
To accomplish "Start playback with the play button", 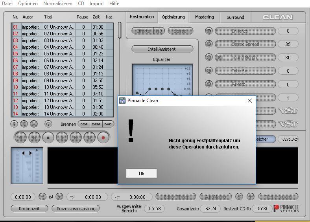I will [x=62, y=138].
